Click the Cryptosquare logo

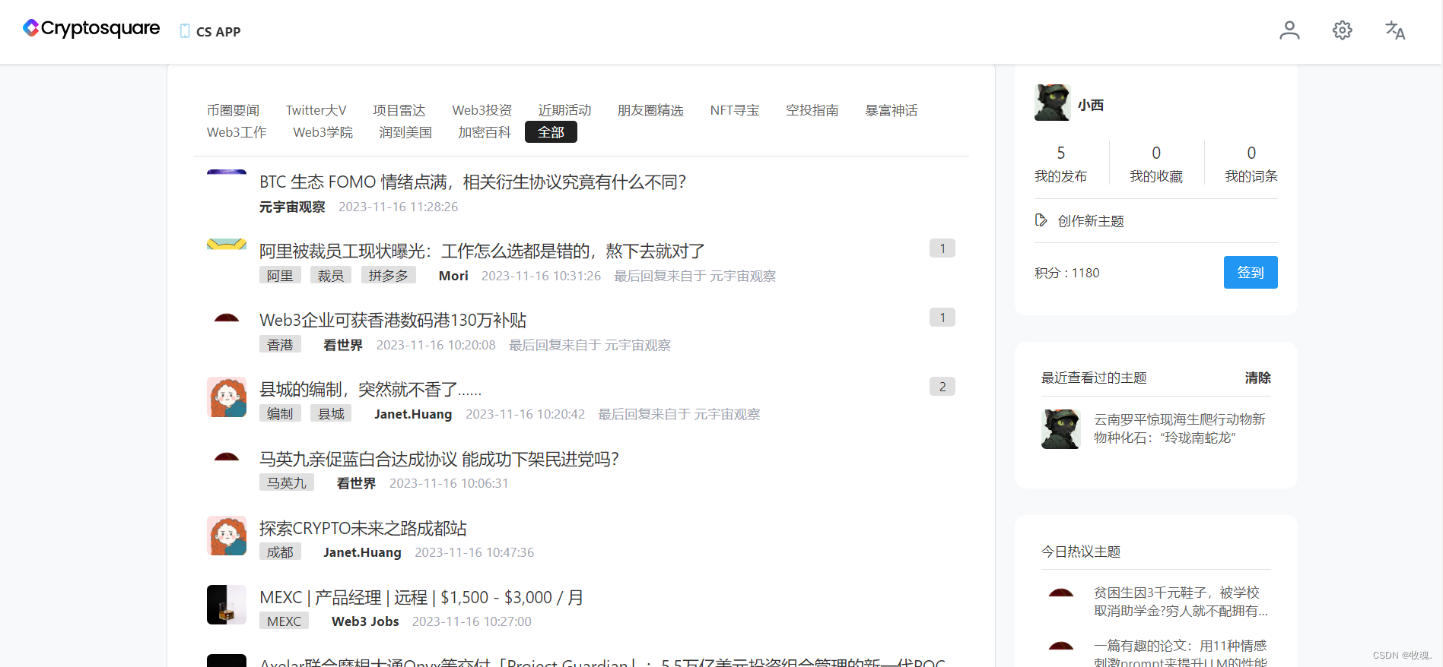point(91,28)
